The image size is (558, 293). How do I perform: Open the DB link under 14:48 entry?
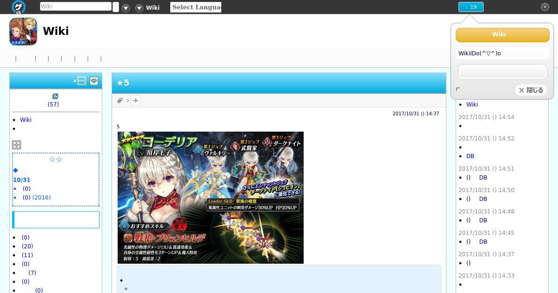pos(483,220)
